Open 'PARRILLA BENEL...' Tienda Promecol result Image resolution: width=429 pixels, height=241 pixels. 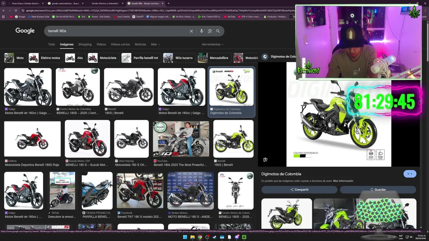[97, 195]
